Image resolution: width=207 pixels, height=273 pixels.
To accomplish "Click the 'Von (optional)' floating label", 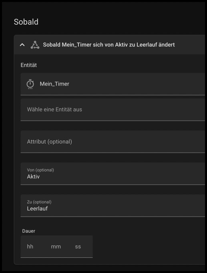I will pyautogui.click(x=40, y=170).
